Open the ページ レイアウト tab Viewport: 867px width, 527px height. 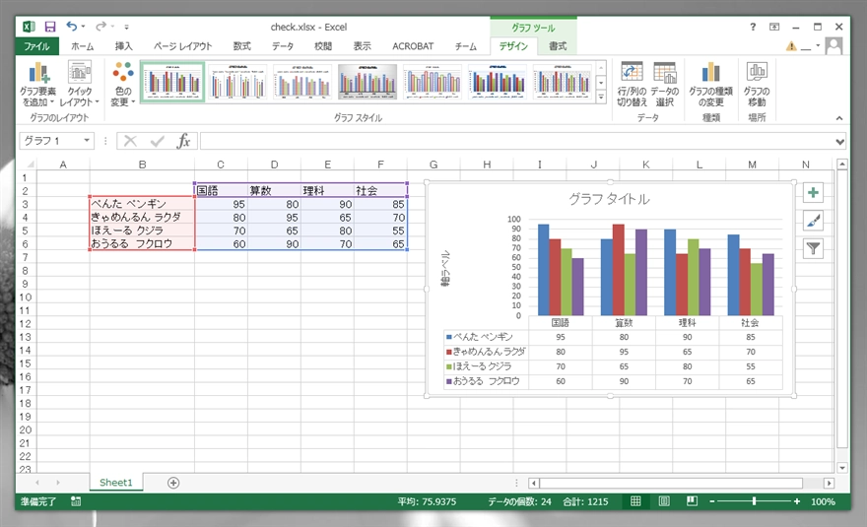(182, 46)
